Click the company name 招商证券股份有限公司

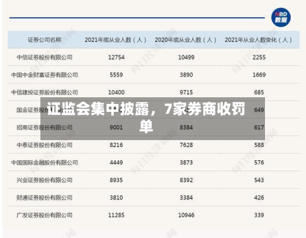click(45, 127)
